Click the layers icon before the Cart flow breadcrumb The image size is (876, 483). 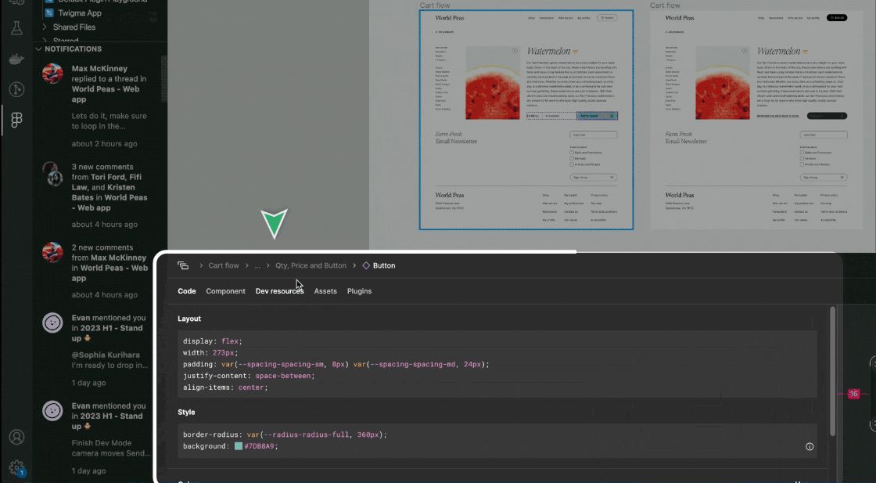(x=183, y=265)
